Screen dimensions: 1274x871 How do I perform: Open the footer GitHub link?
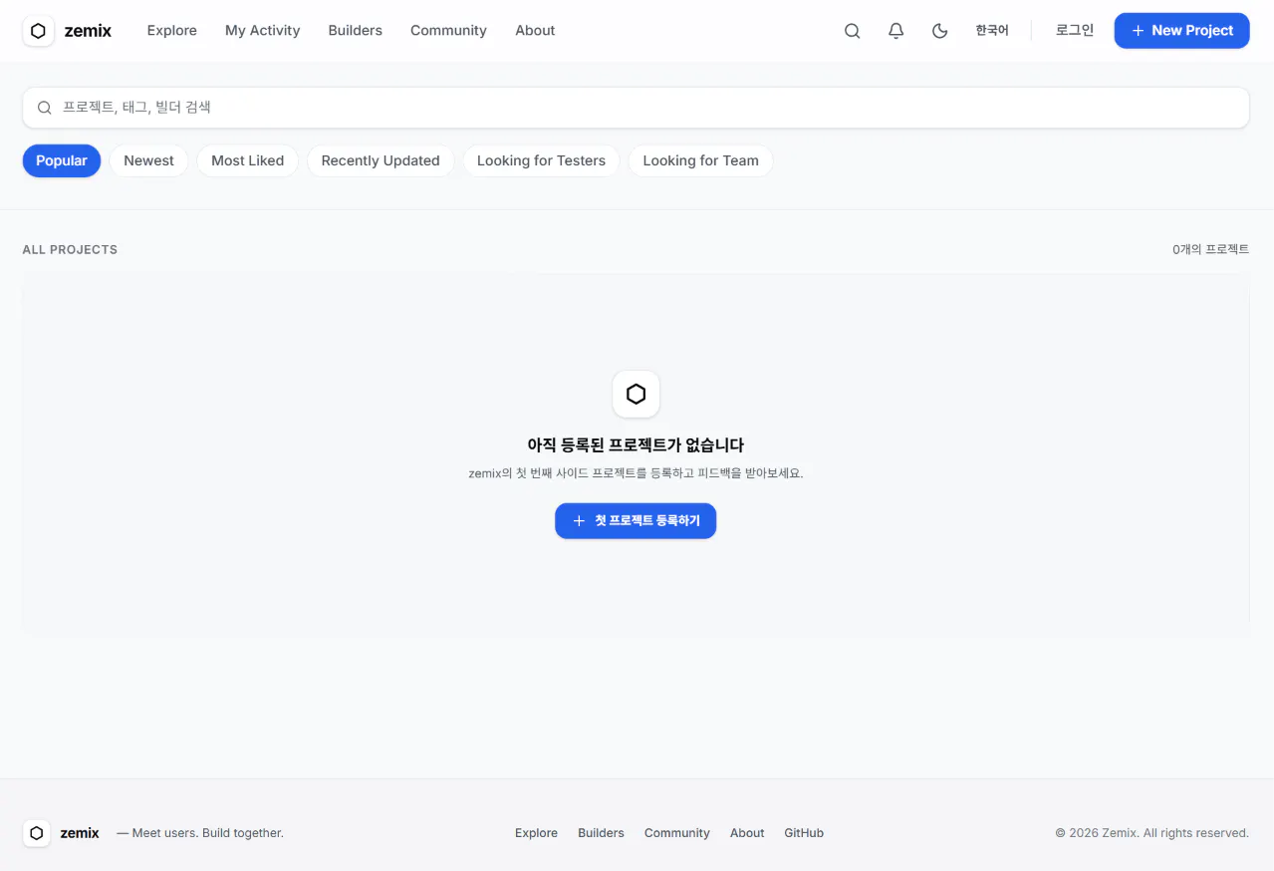coord(804,833)
